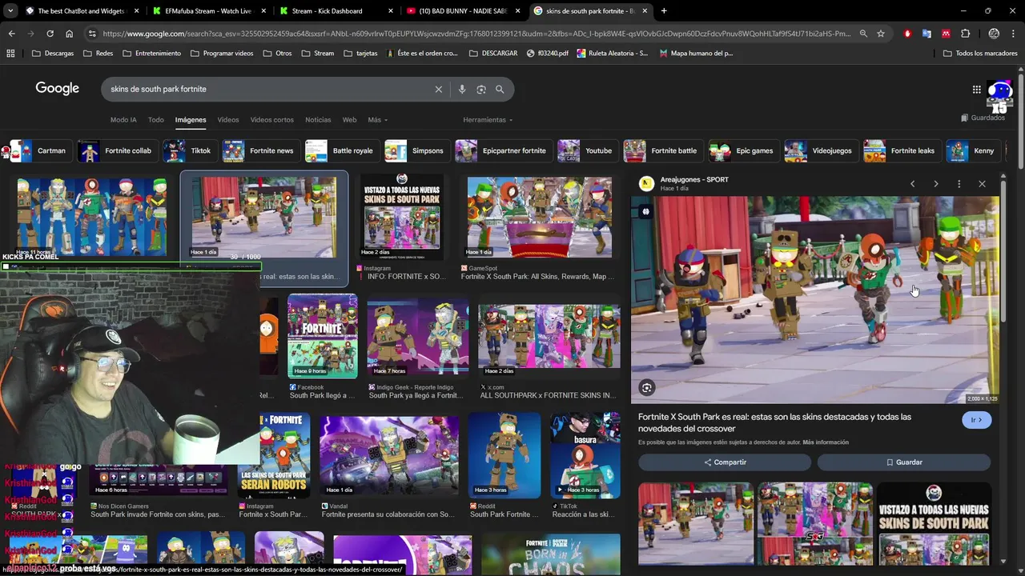The width and height of the screenshot is (1025, 576).
Task: Expand the Herramientas dropdown
Action: pyautogui.click(x=488, y=120)
